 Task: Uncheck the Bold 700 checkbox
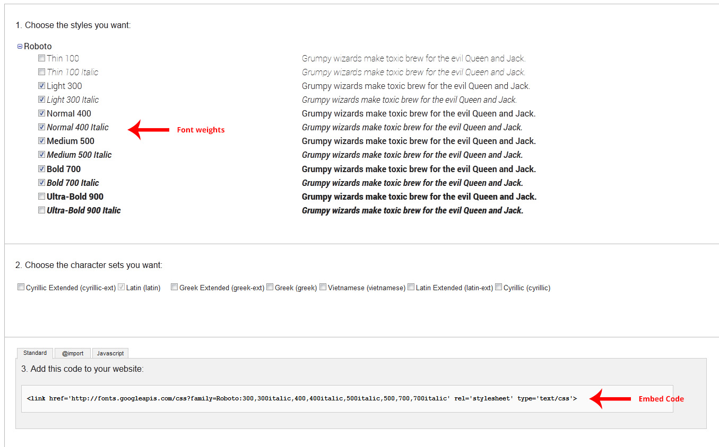click(41, 169)
